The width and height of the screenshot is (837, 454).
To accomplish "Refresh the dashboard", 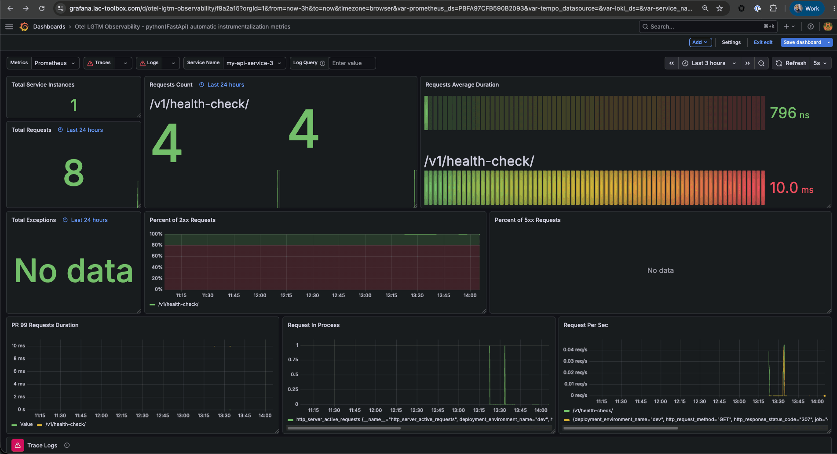I will point(791,63).
